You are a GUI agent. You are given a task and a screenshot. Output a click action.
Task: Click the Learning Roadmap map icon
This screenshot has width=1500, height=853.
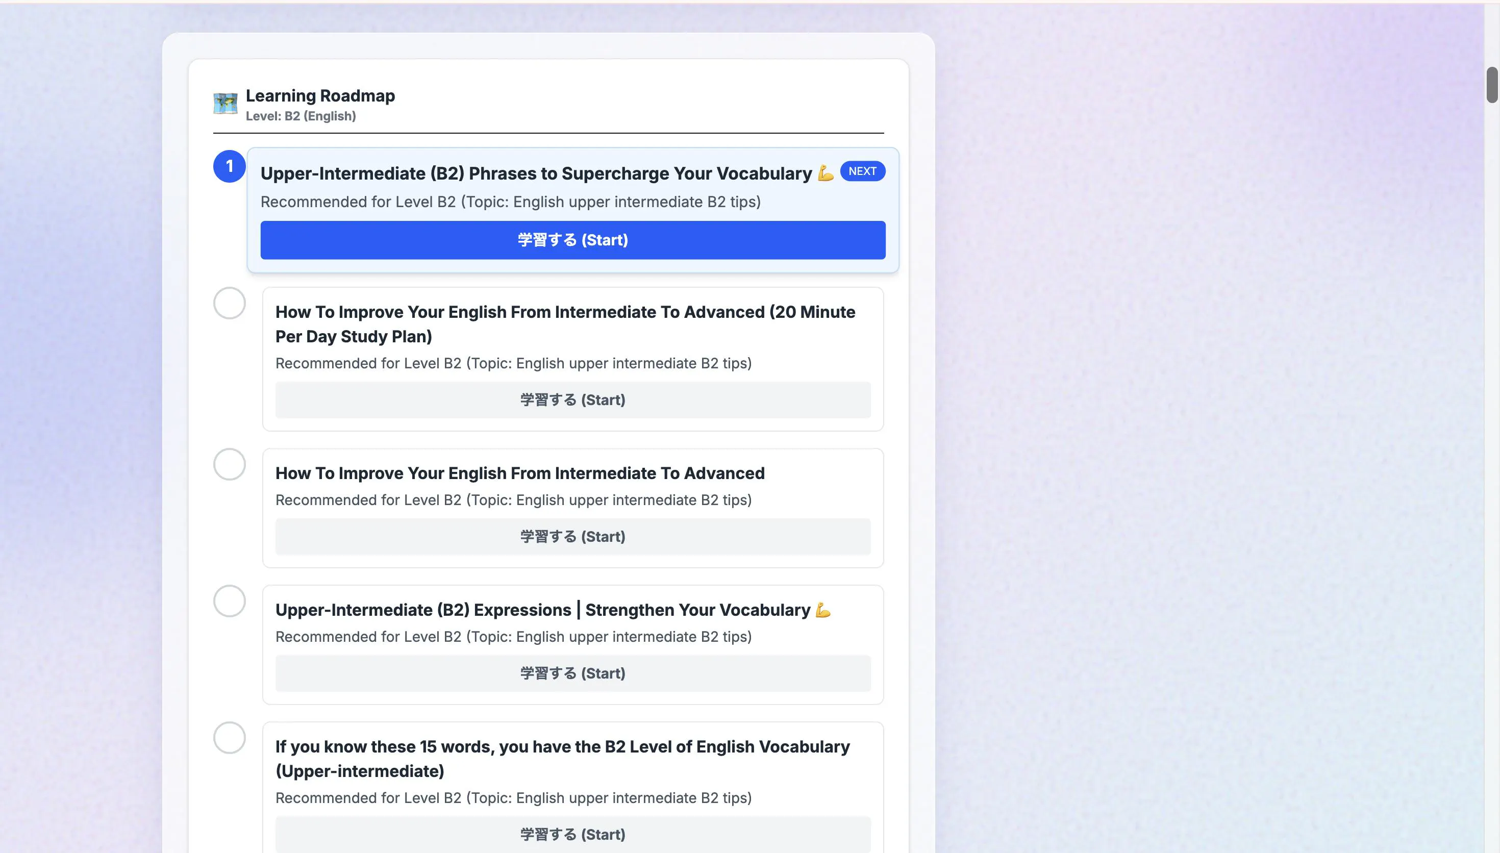click(225, 104)
